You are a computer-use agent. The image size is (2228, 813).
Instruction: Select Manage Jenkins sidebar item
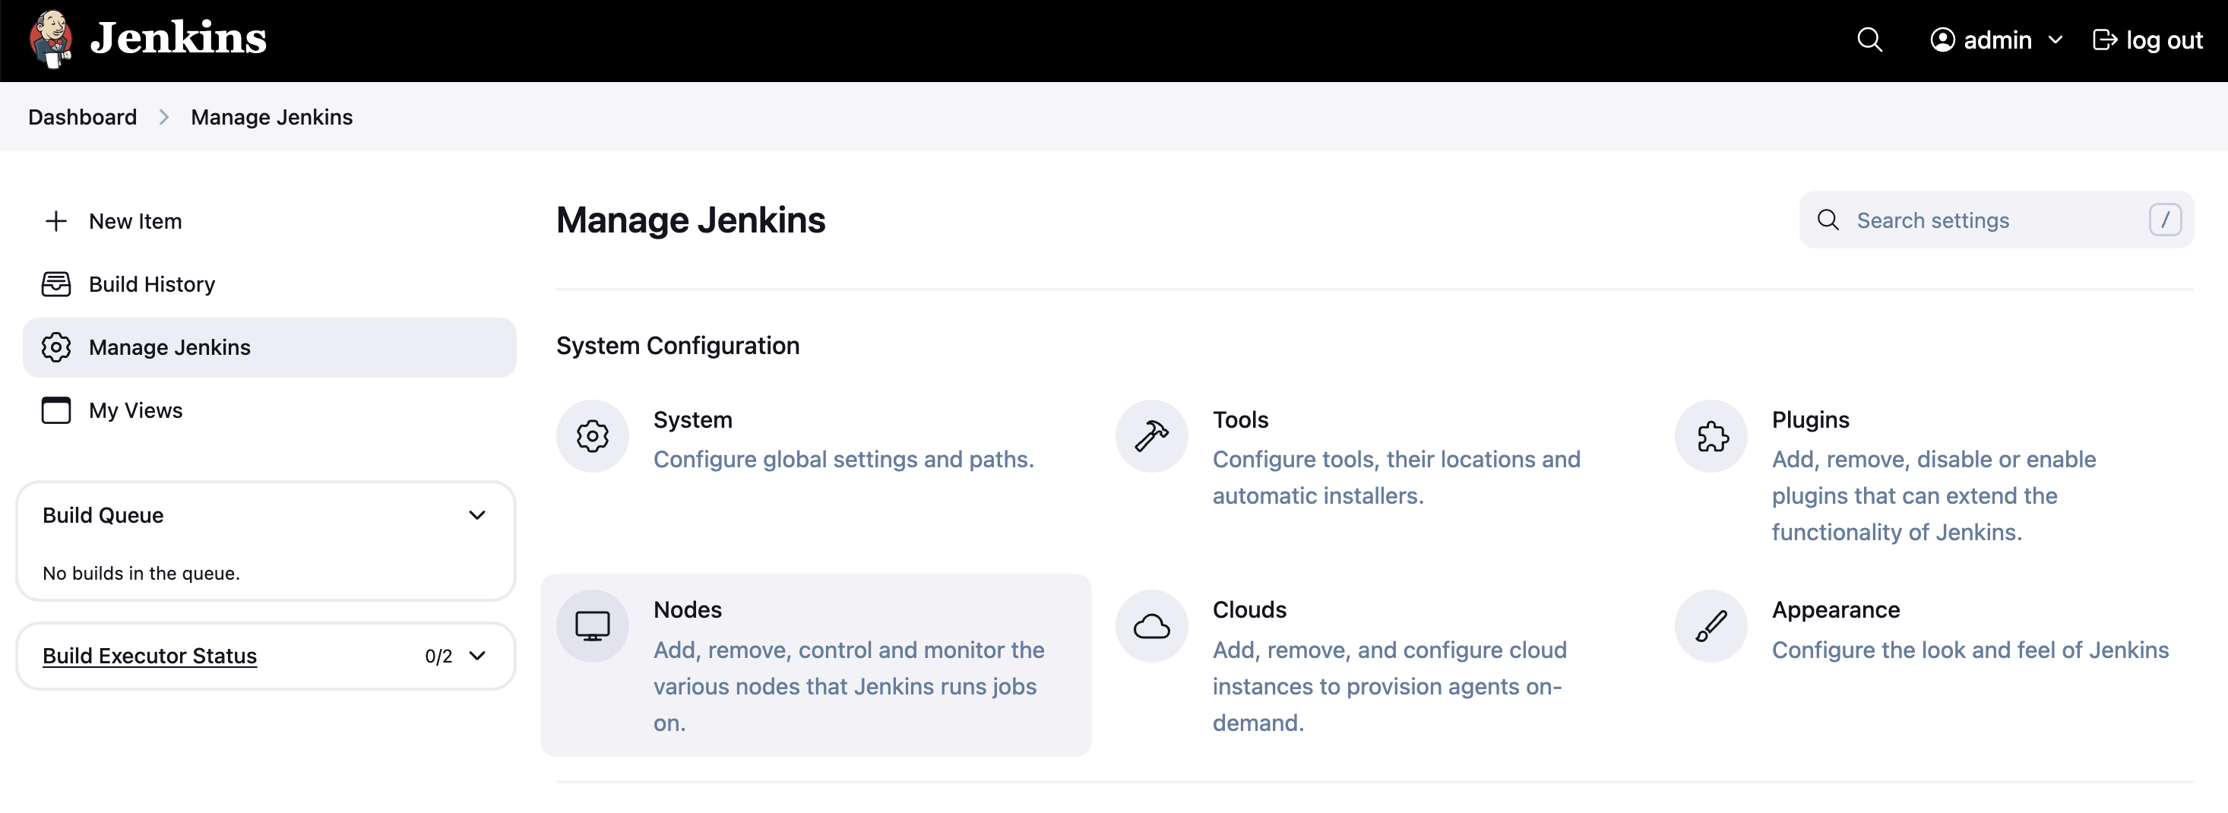(269, 348)
